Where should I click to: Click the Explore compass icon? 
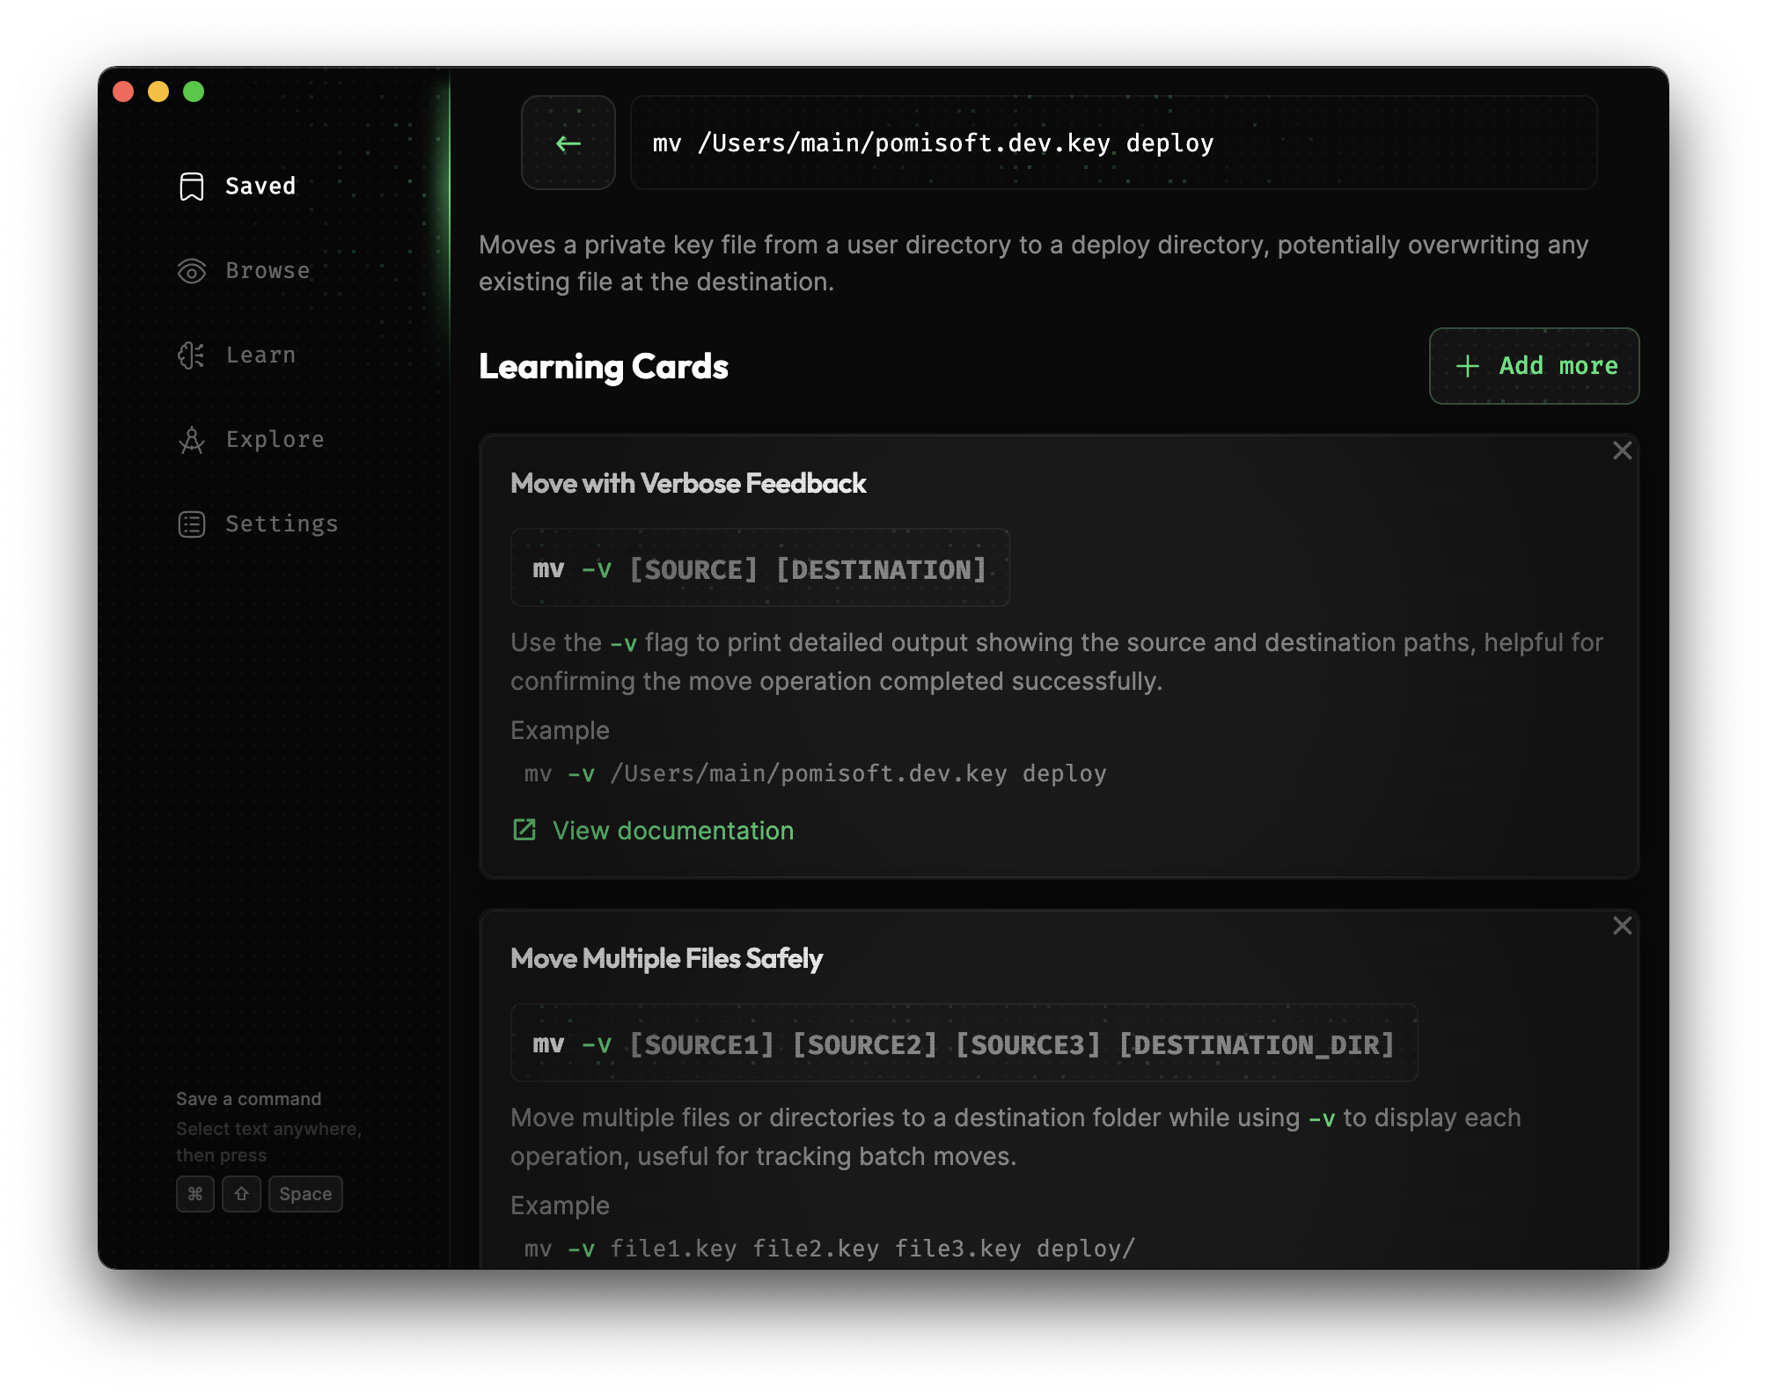pos(191,440)
